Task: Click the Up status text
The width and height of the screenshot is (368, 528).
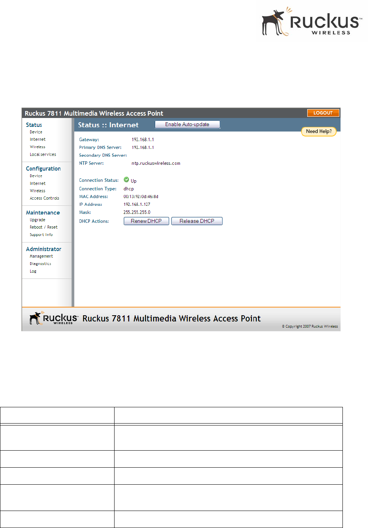Action: coord(134,181)
